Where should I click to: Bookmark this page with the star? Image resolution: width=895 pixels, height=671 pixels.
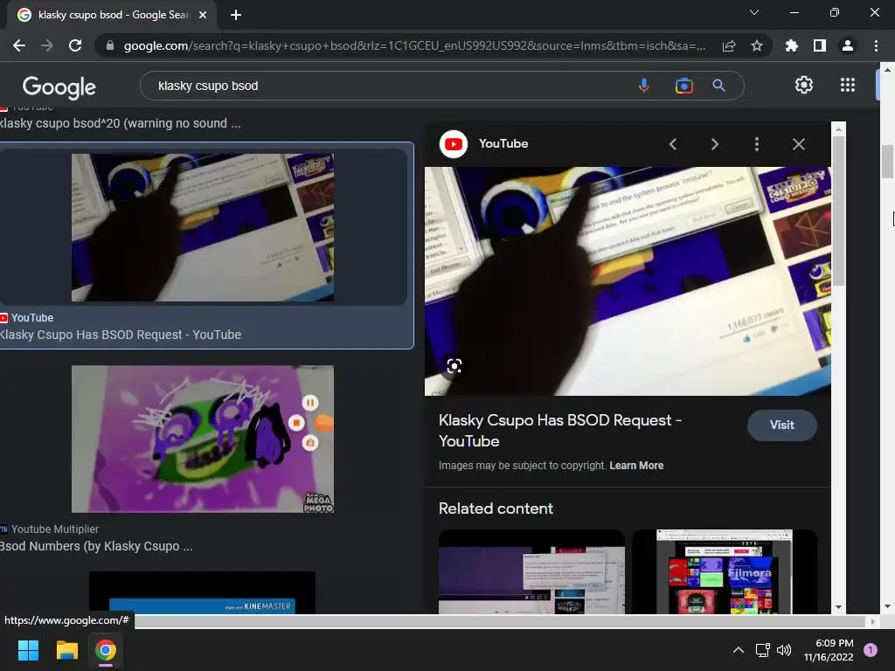coord(757,45)
